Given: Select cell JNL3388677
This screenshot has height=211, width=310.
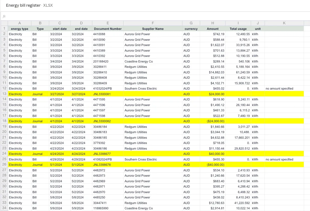Looking at the screenshot, I should pos(108,154).
